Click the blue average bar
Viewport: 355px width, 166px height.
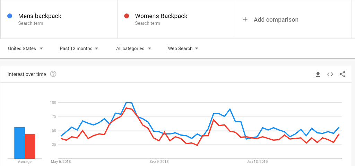click(x=19, y=143)
